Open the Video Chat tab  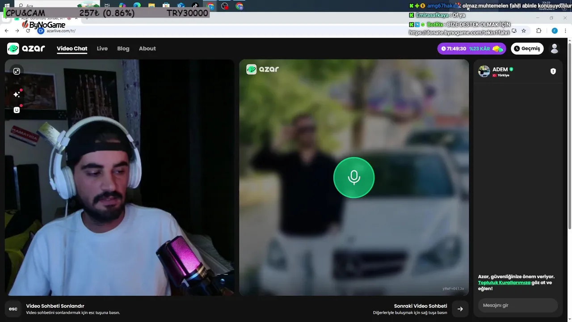click(x=72, y=48)
